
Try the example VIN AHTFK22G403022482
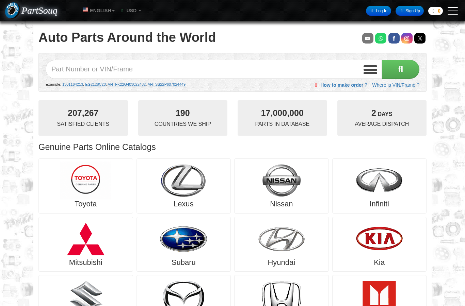coord(127,84)
